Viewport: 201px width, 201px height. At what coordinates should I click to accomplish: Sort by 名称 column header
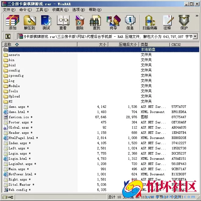40,45
